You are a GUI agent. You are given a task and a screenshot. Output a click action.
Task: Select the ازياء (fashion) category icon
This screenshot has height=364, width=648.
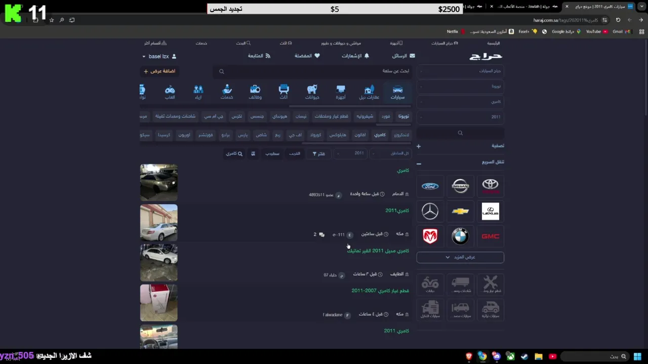coord(198,92)
